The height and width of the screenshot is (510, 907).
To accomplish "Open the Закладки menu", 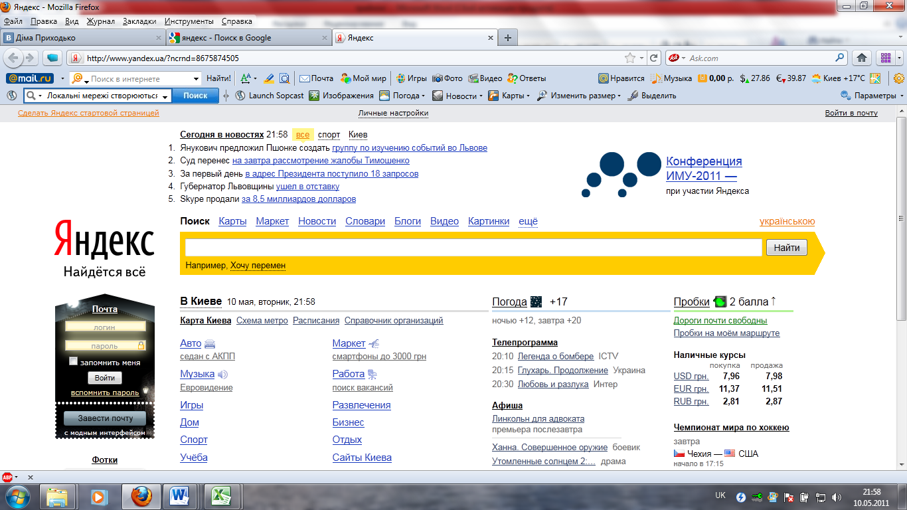I will coord(140,21).
